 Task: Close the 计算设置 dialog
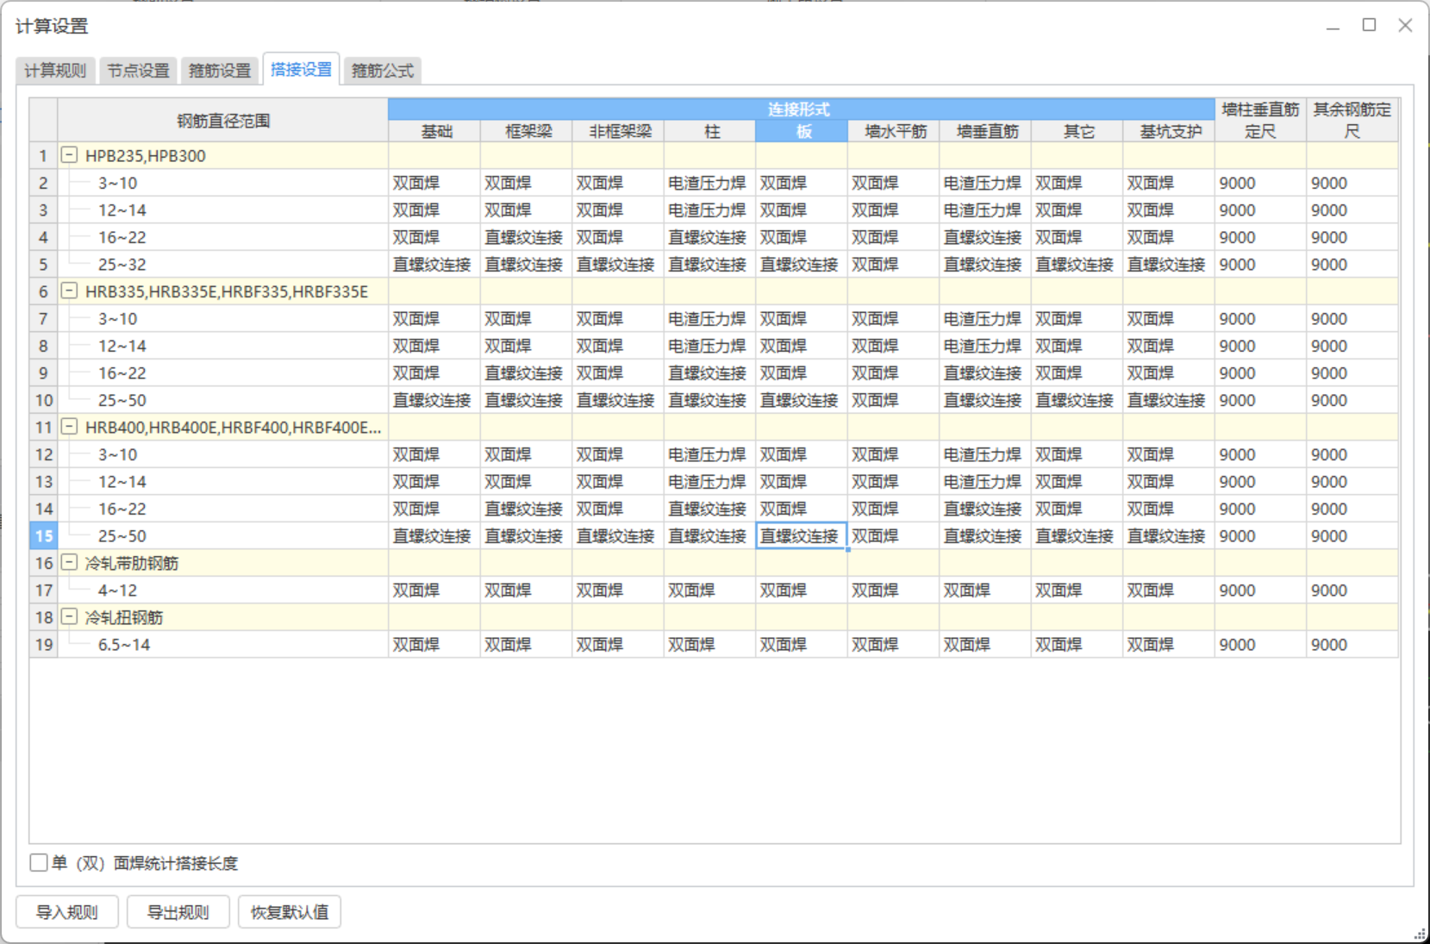(x=1405, y=25)
